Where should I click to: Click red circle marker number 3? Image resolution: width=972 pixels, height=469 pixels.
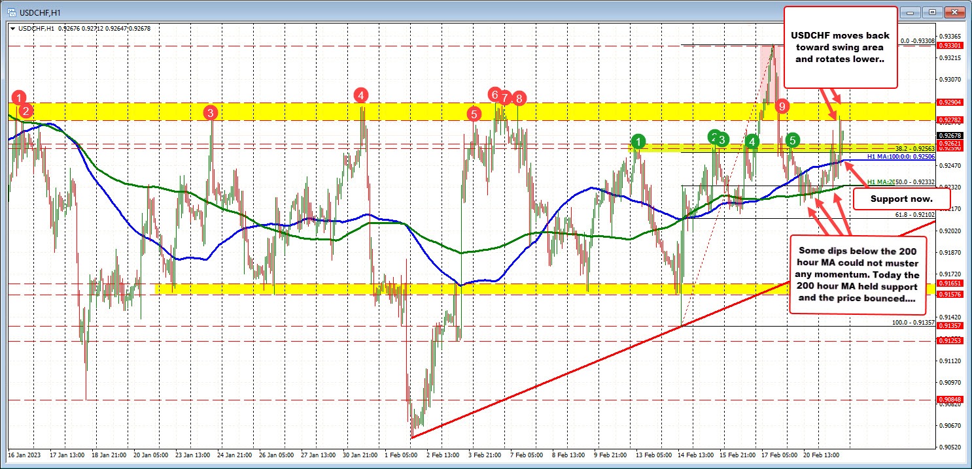210,112
